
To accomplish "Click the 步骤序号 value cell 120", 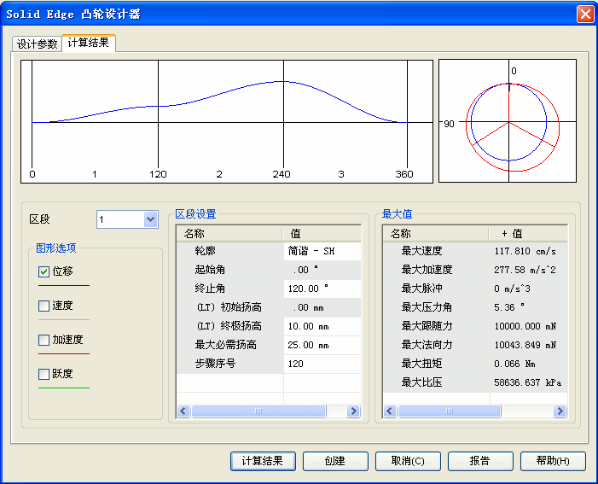I will [x=322, y=364].
